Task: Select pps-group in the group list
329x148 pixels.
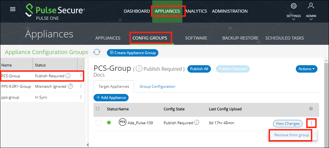Action: (x=10, y=97)
